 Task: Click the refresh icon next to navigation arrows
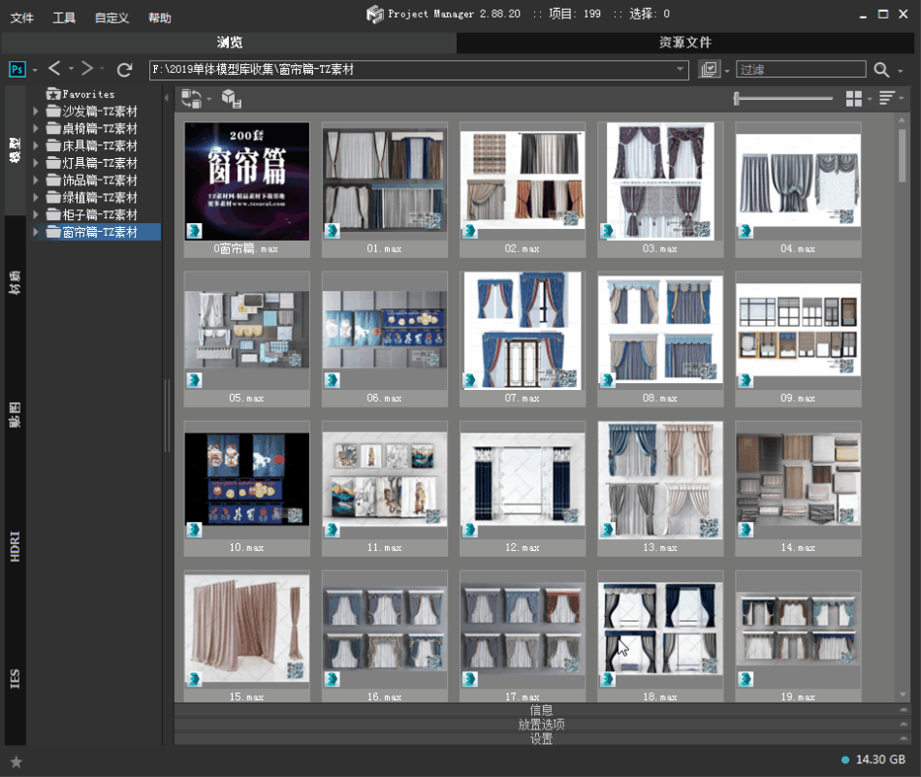pyautogui.click(x=124, y=69)
